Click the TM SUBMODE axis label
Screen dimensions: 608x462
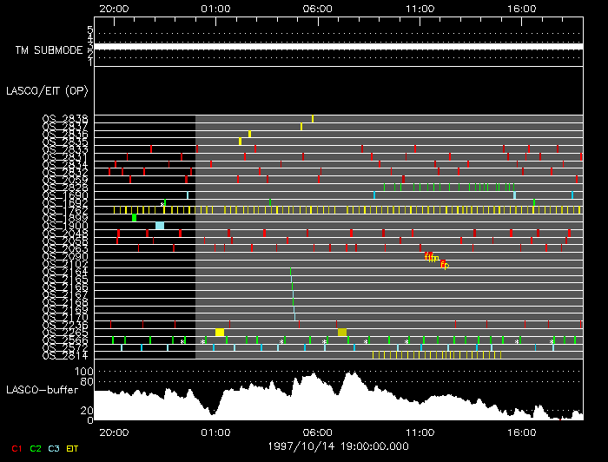(x=49, y=50)
